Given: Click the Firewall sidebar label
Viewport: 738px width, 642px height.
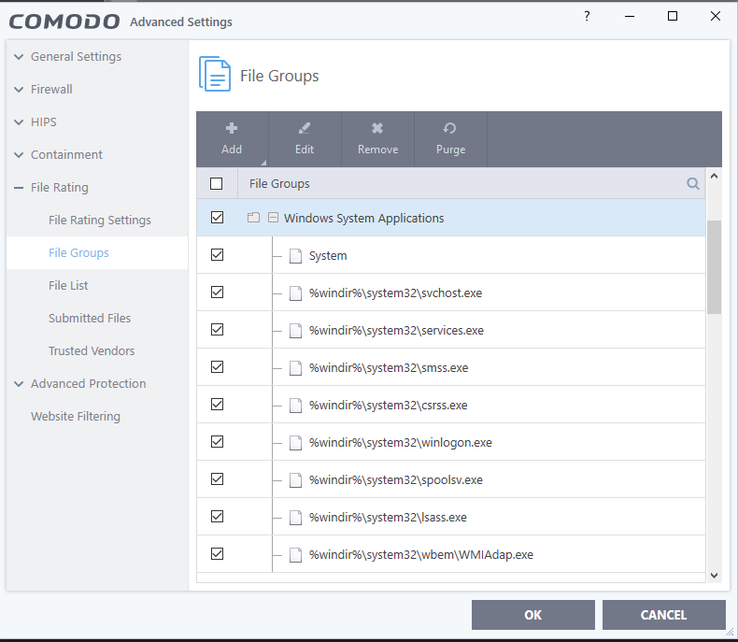Looking at the screenshot, I should click(51, 90).
